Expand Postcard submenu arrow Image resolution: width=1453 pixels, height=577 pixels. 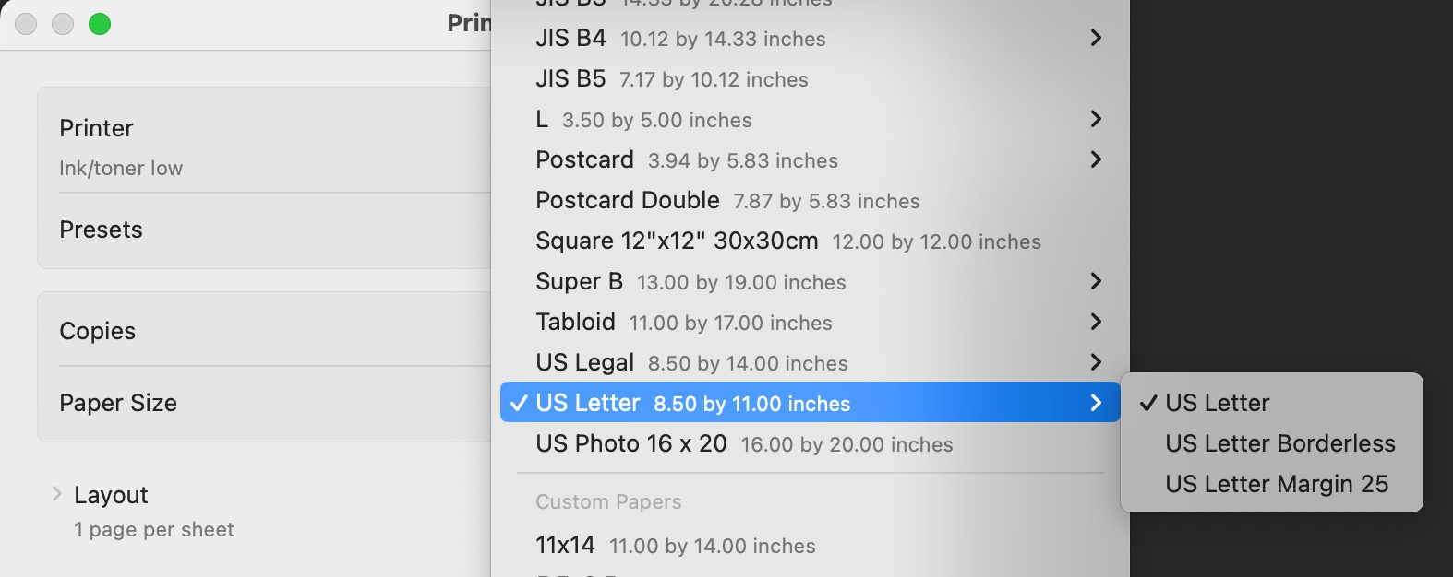tap(1096, 159)
